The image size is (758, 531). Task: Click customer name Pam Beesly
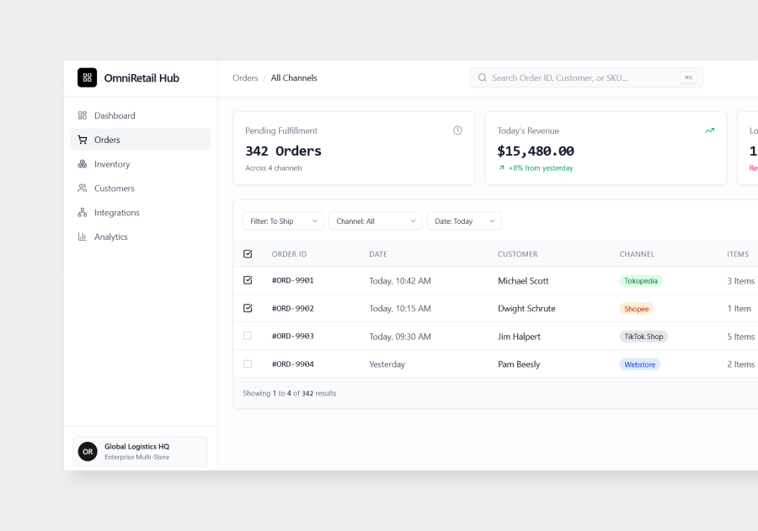pos(519,364)
